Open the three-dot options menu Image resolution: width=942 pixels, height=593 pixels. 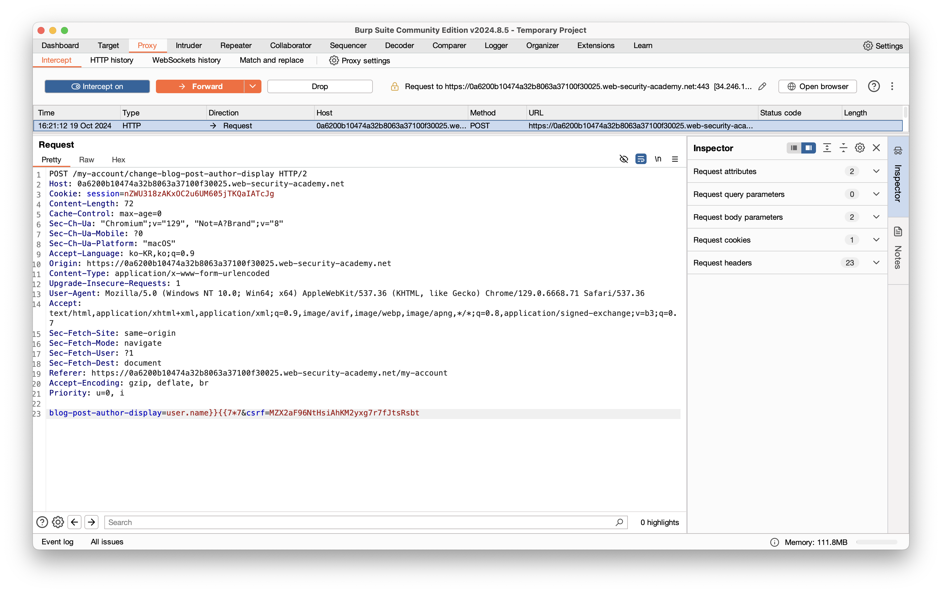[x=892, y=86]
